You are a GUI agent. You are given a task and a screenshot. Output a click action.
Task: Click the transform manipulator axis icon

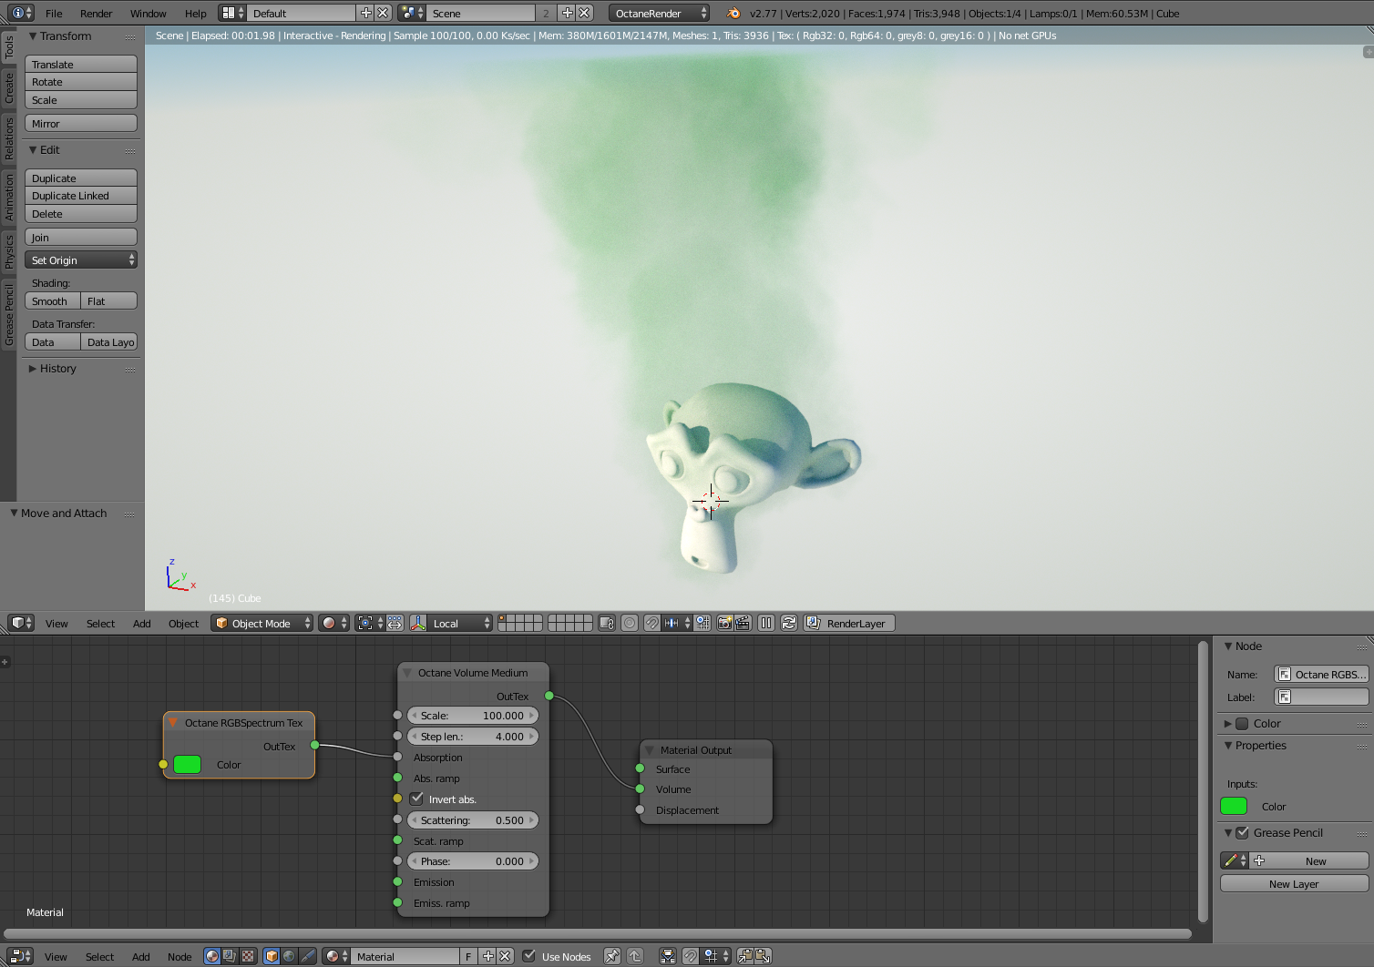418,623
